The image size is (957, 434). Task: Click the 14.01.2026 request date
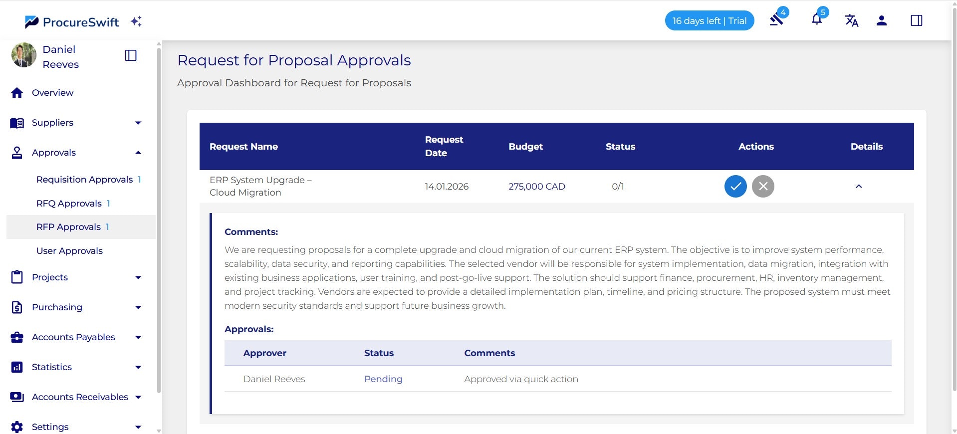[x=447, y=187]
